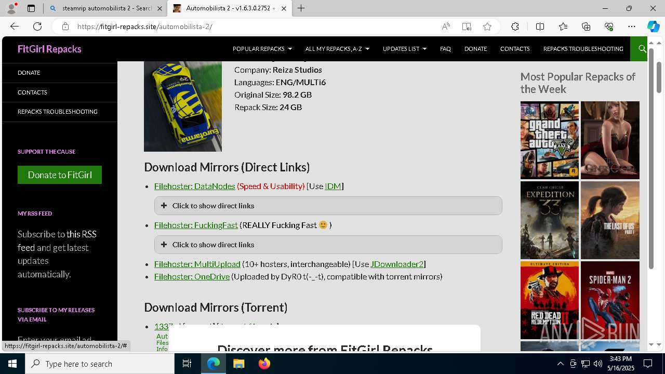
Task: Open the IDM link
Action: [x=333, y=186]
